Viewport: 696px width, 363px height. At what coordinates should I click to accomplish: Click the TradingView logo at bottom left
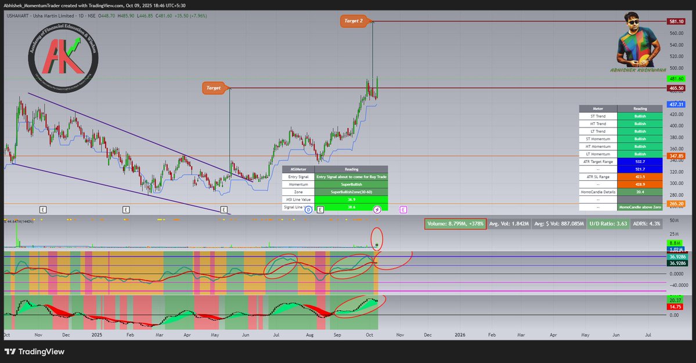[x=35, y=351]
